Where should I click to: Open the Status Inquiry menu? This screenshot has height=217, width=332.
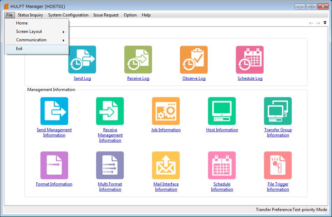click(30, 15)
